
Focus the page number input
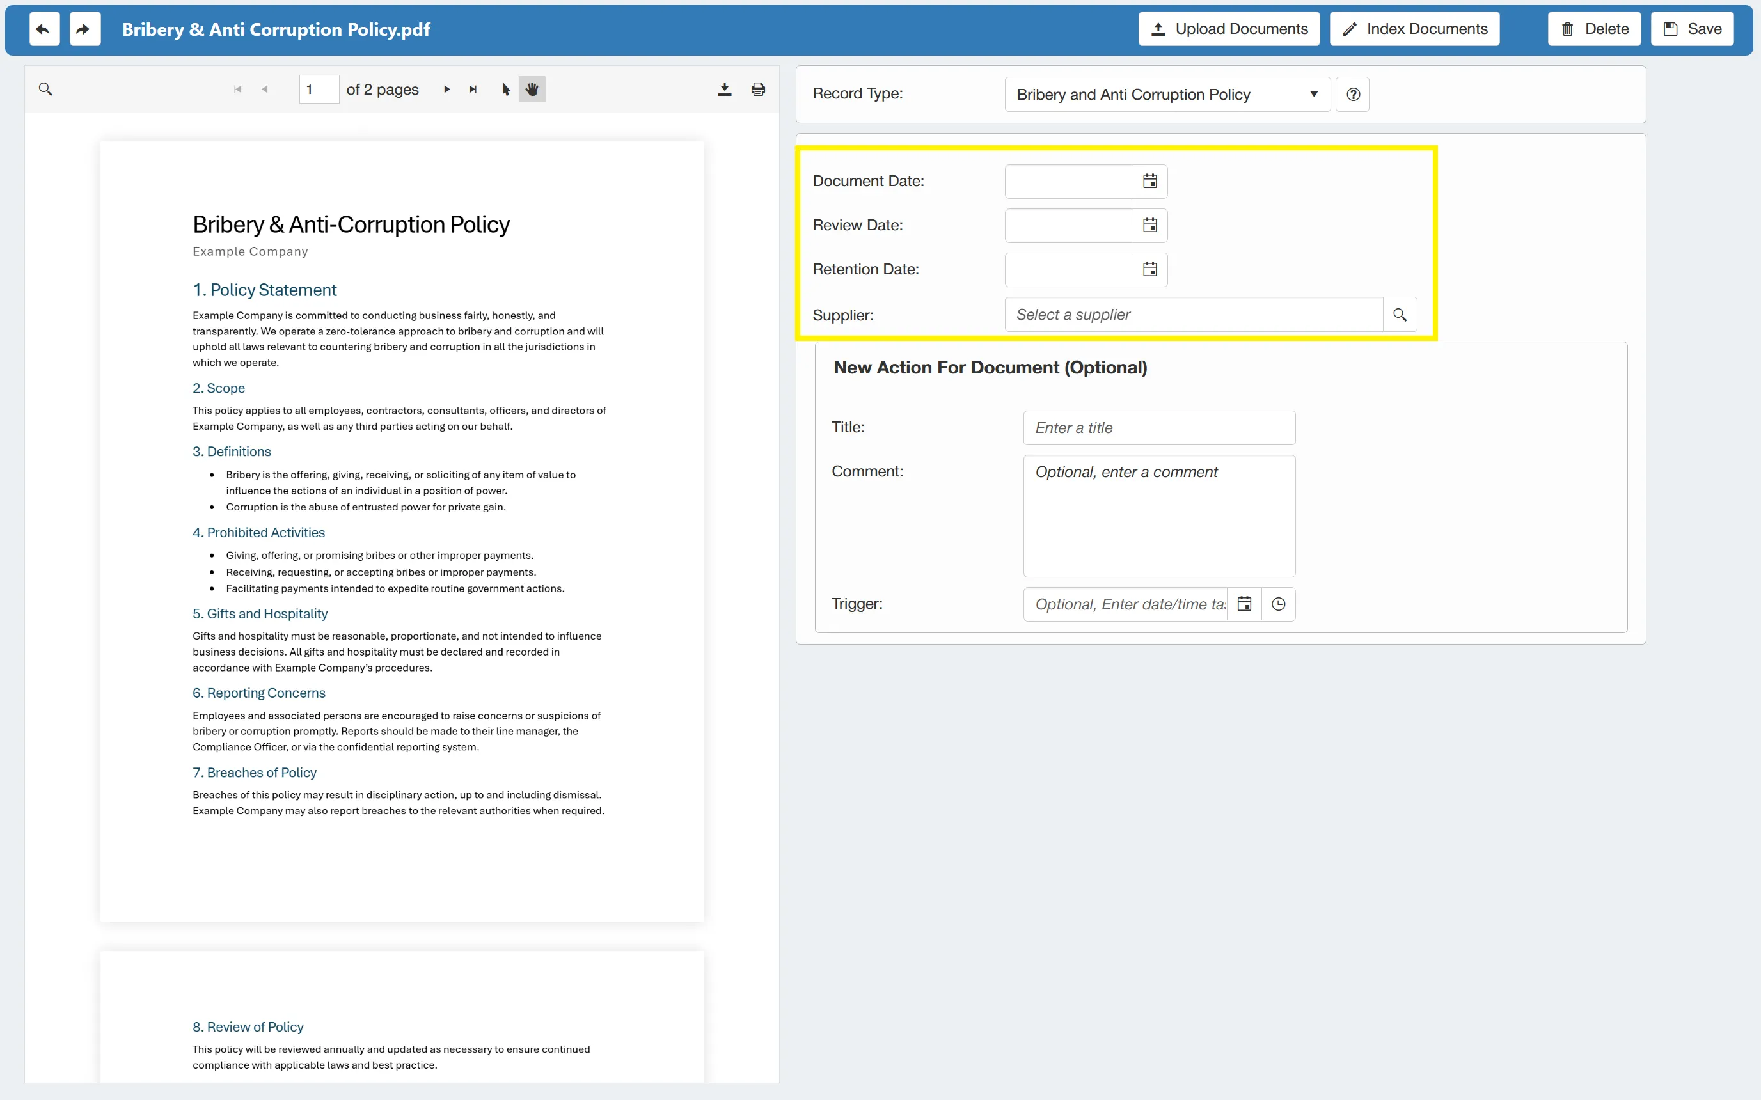click(x=319, y=90)
